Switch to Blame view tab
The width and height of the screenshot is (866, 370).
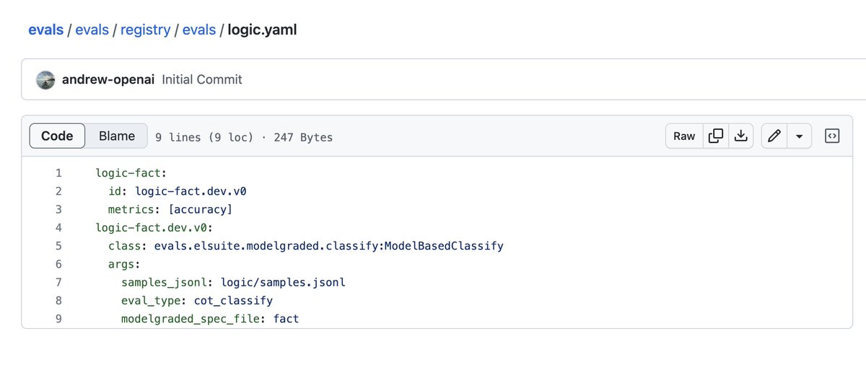[116, 136]
